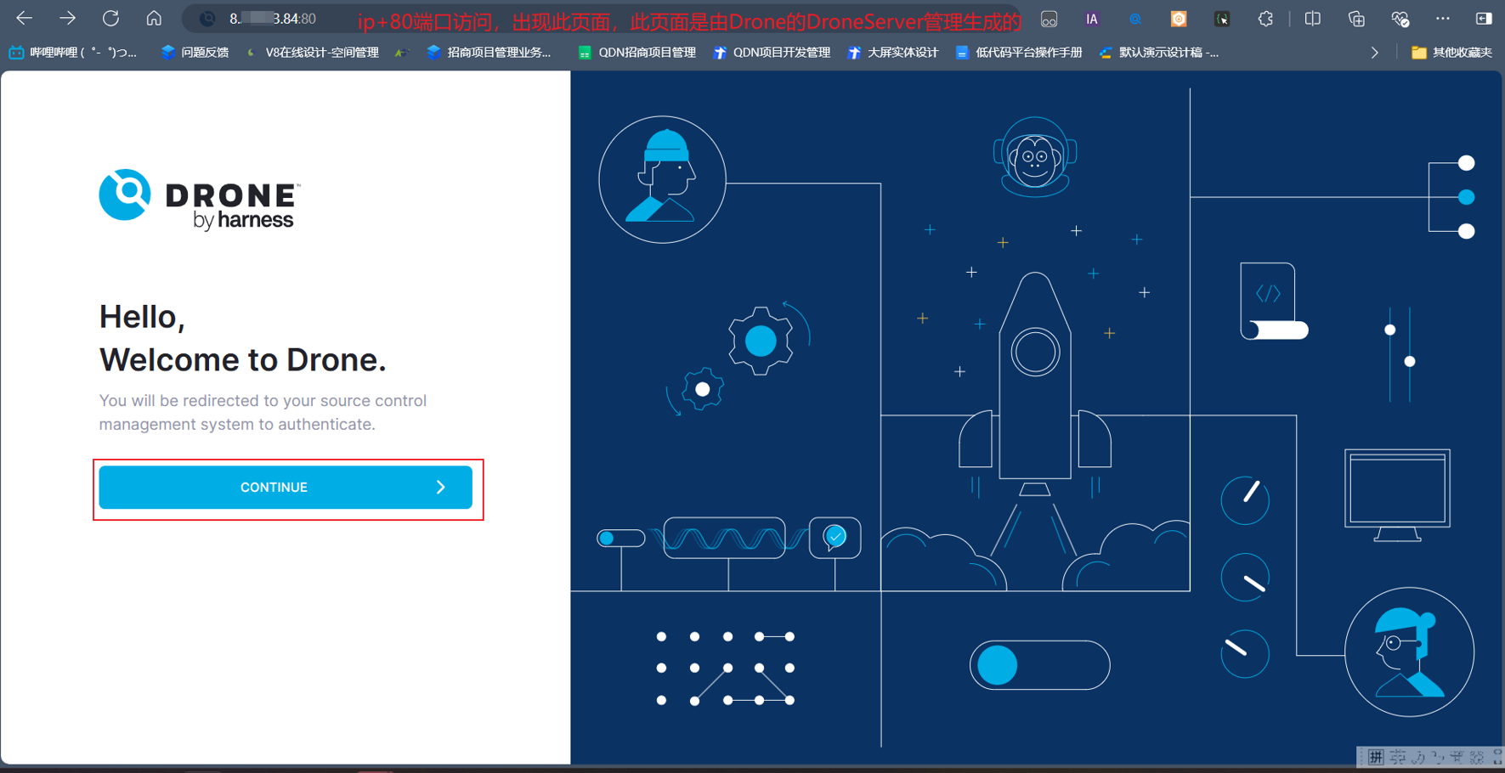Toggle the browser sidebar panel

[x=1484, y=19]
